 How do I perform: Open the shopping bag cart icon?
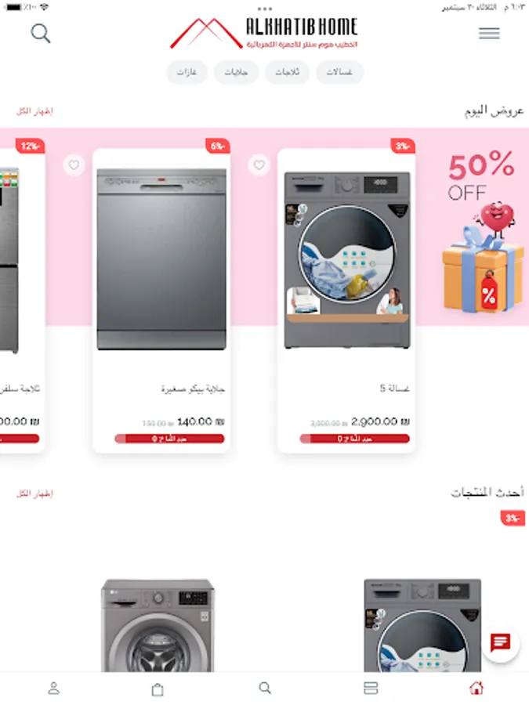click(158, 689)
